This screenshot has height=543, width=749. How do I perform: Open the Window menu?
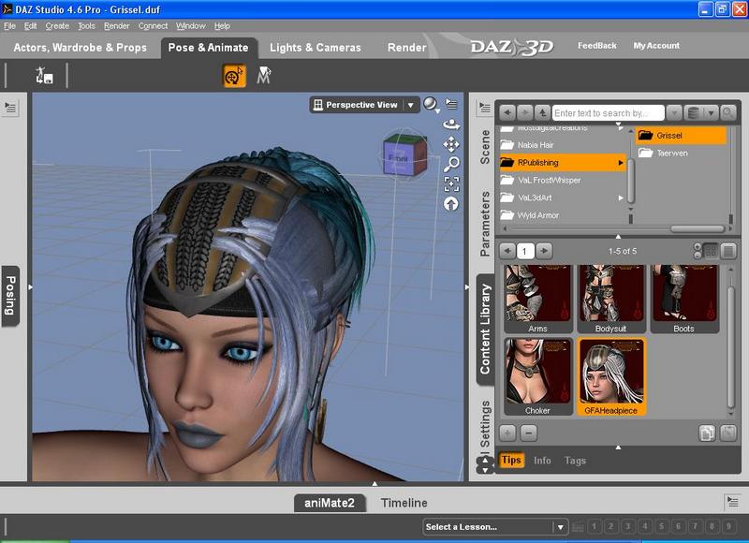[191, 26]
